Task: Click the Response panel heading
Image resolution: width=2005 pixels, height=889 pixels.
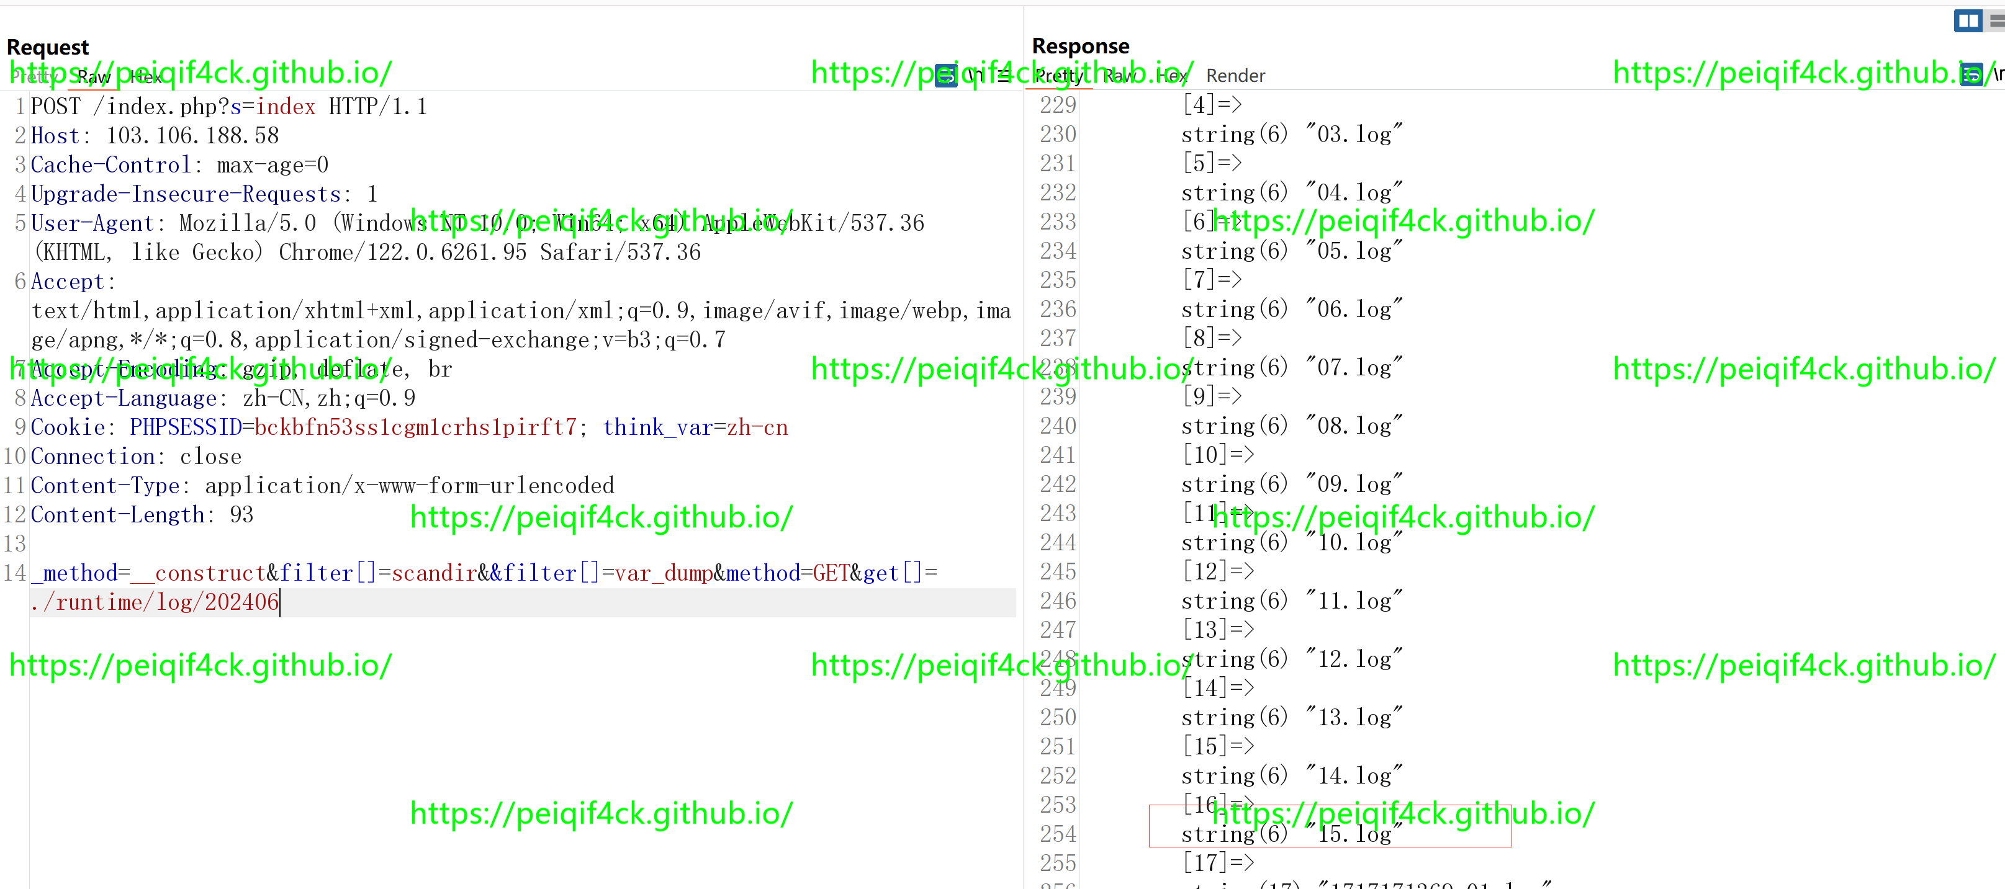Action: [x=1080, y=46]
